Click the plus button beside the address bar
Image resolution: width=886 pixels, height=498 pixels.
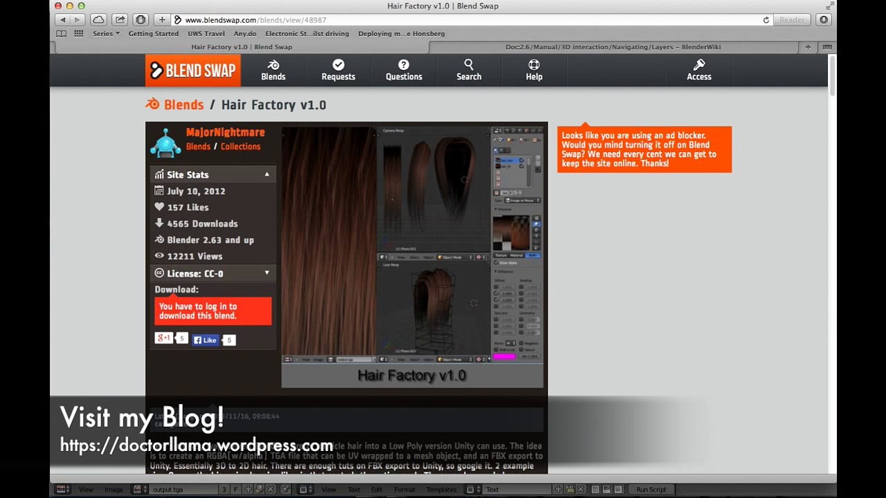coord(162,20)
